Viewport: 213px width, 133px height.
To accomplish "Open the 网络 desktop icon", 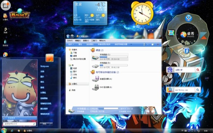I will (x=5, y=30).
